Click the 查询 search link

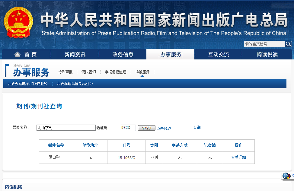click(197, 127)
